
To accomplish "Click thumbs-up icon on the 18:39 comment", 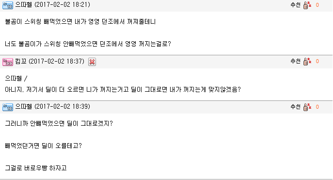I will point(307,107).
